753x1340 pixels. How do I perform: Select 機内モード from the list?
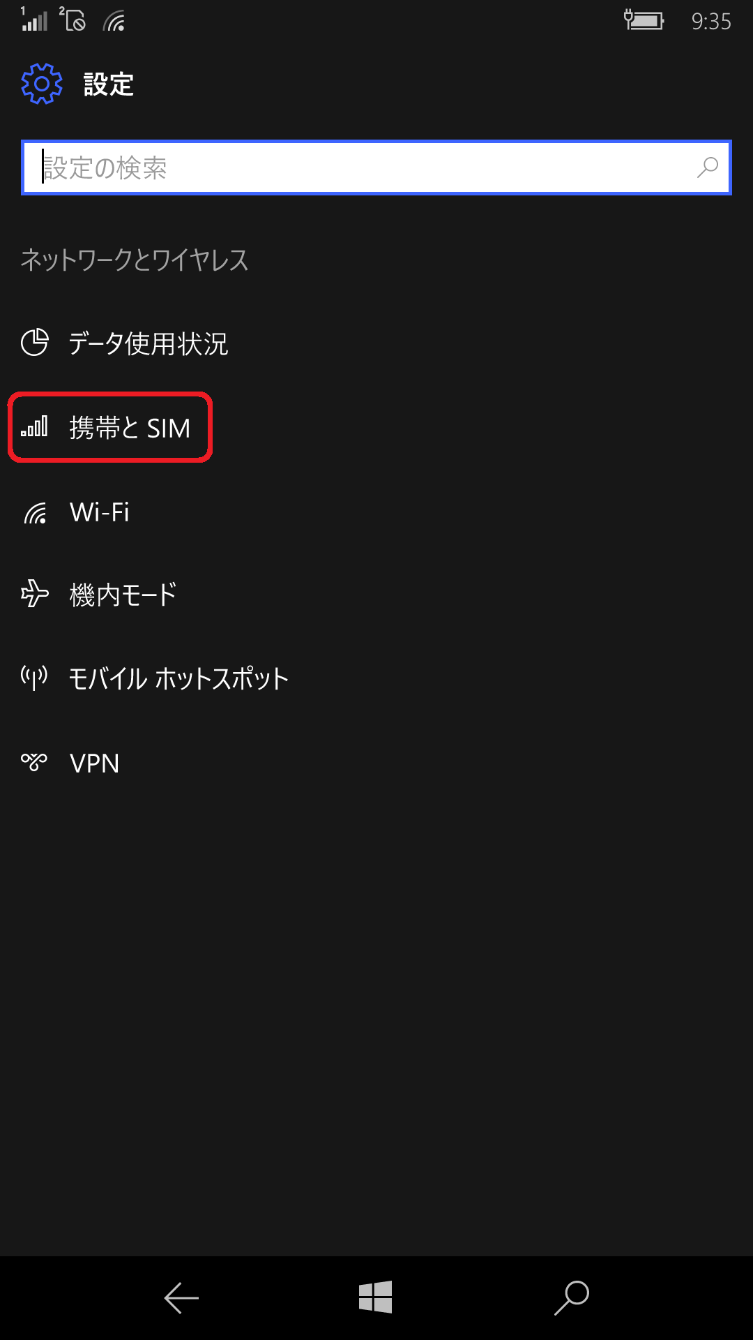click(376, 595)
